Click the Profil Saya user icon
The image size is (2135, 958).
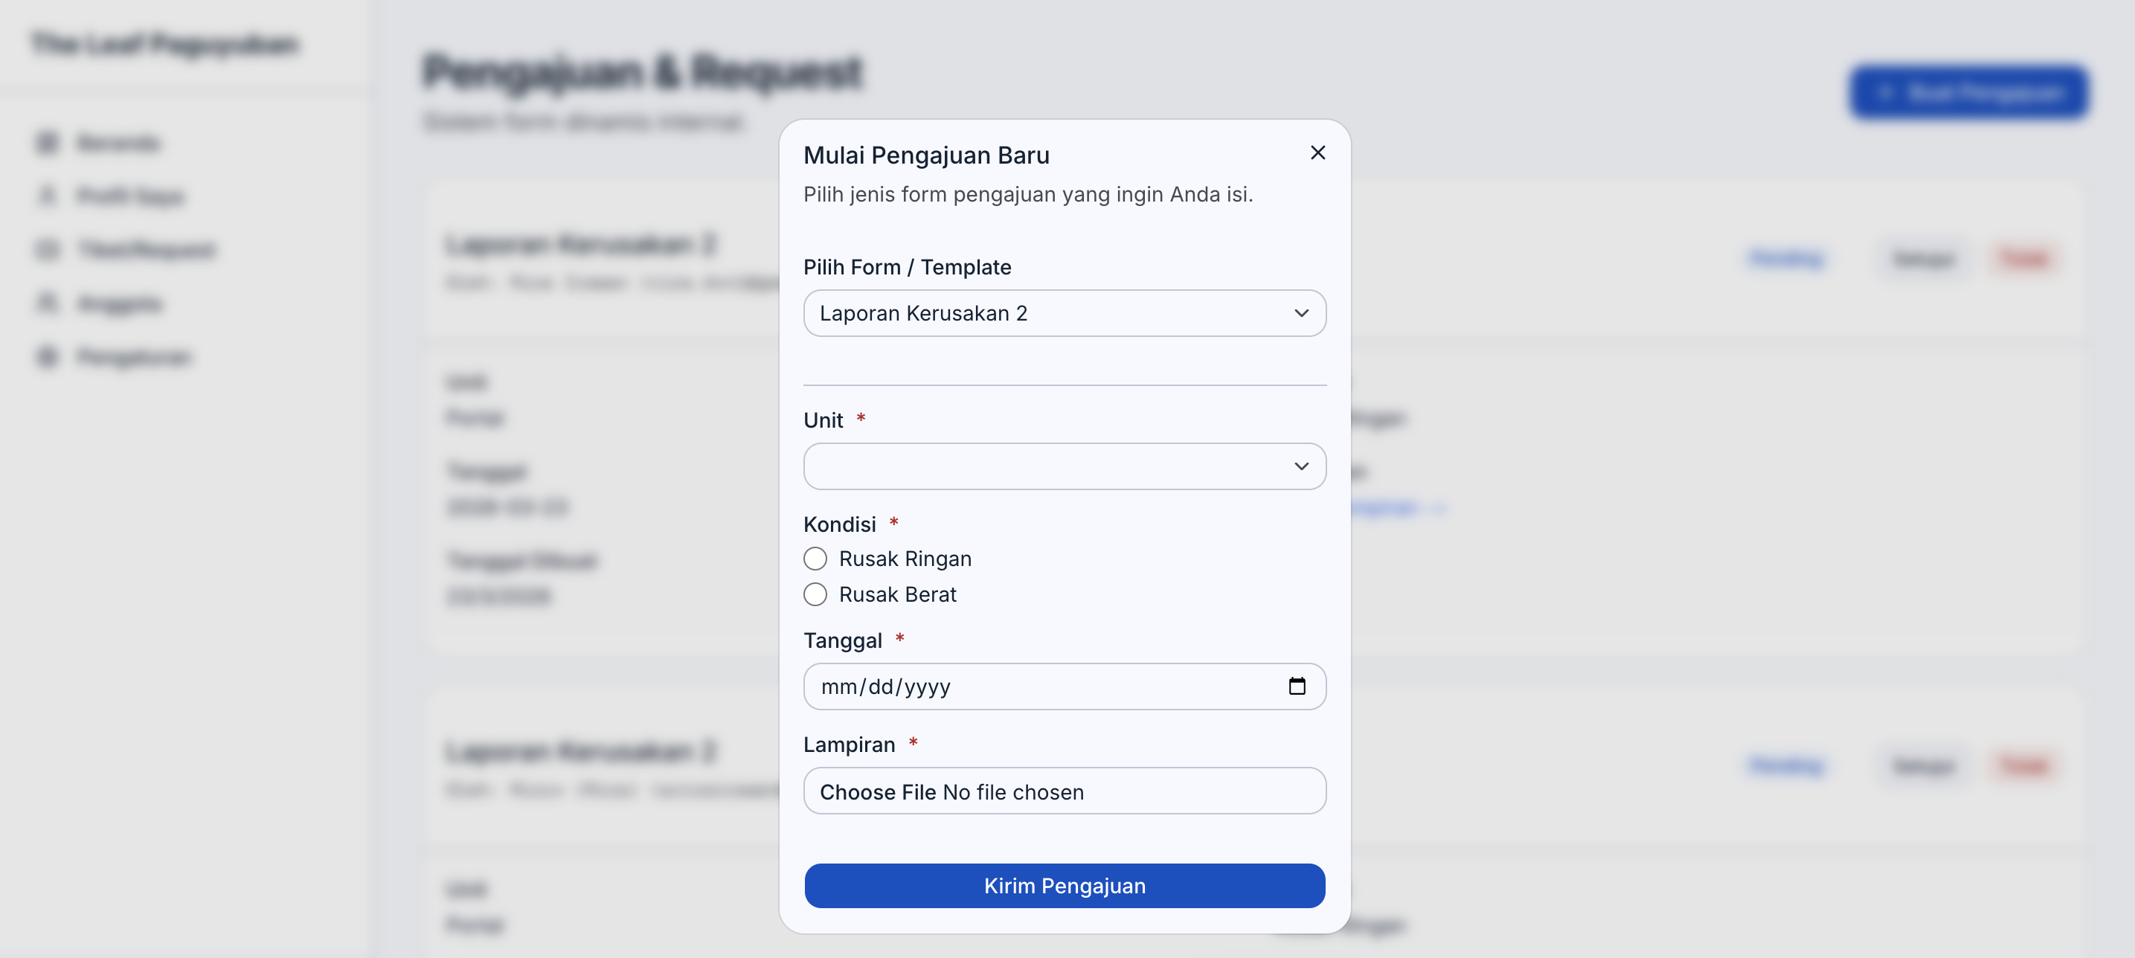coord(48,196)
